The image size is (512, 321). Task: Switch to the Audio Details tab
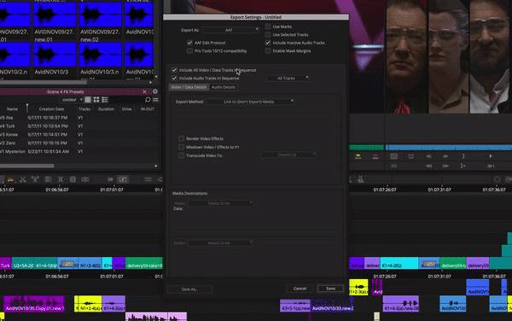point(224,87)
